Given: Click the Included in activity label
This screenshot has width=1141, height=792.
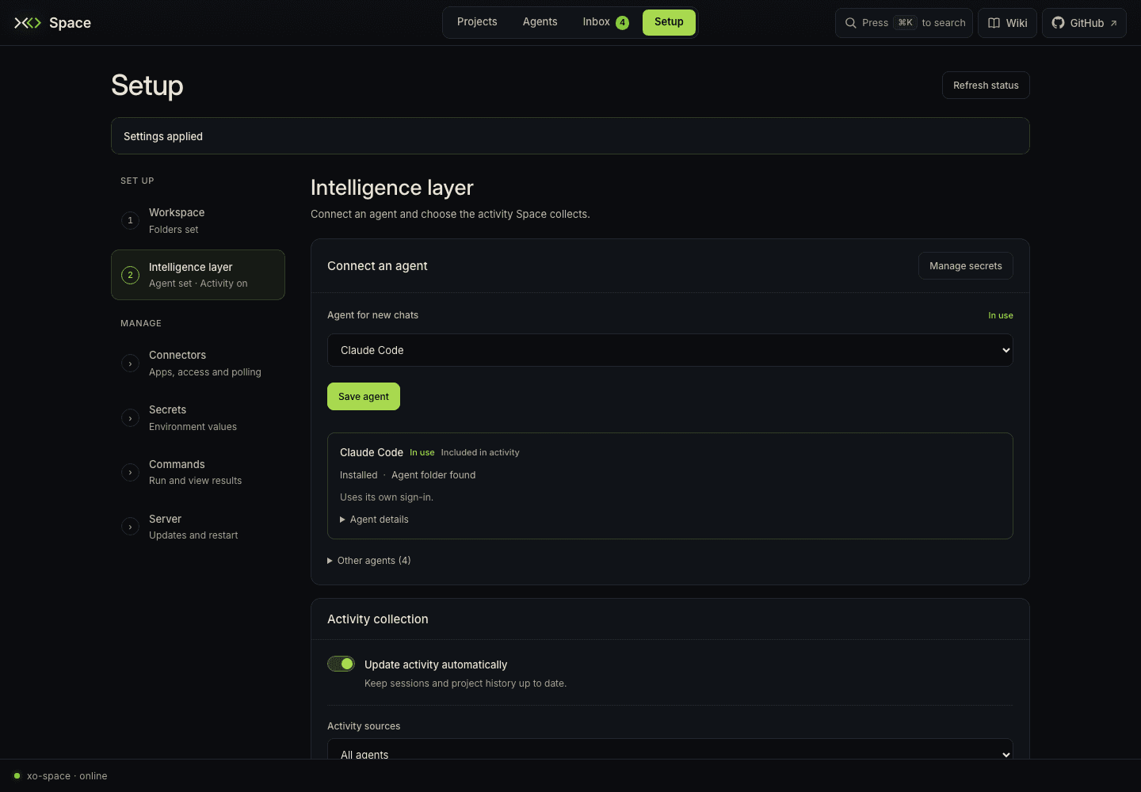Looking at the screenshot, I should (x=480, y=453).
